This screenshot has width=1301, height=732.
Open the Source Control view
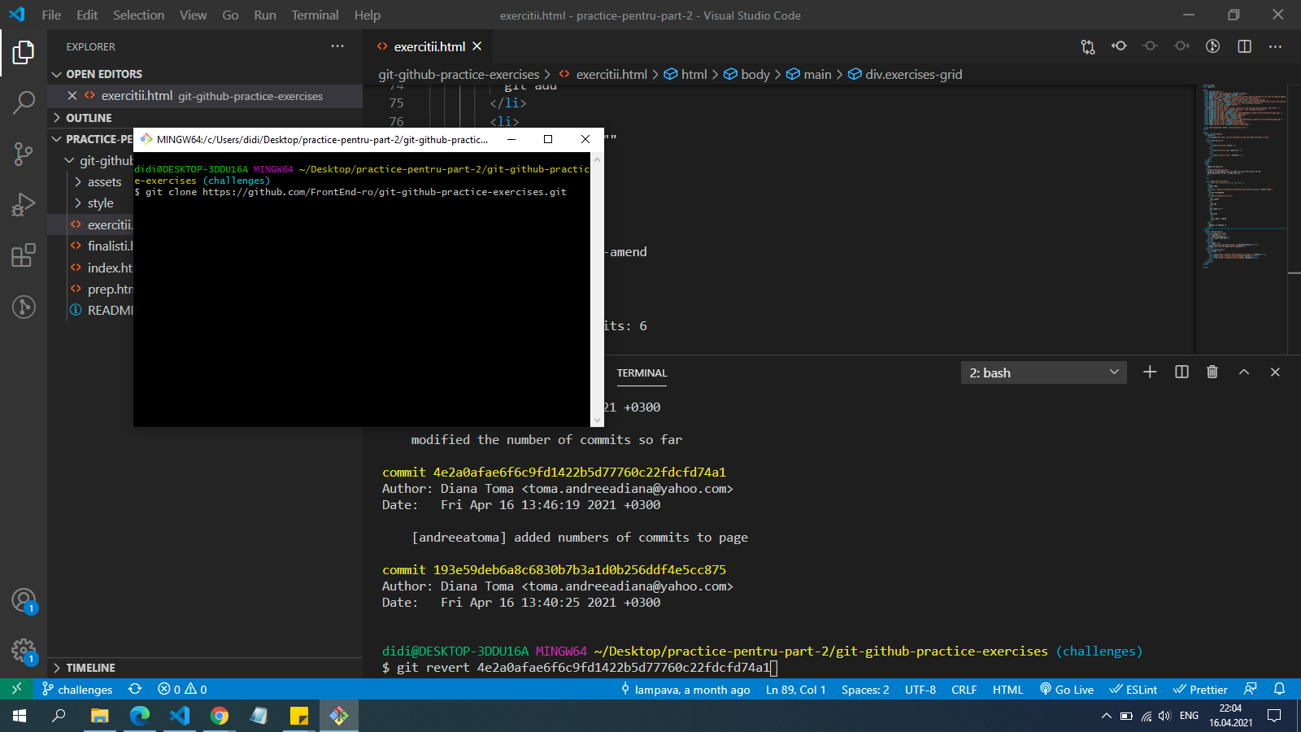tap(24, 153)
